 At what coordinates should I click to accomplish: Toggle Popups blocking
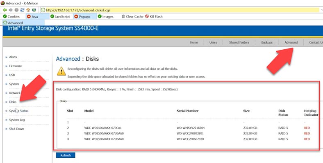(x=82, y=16)
